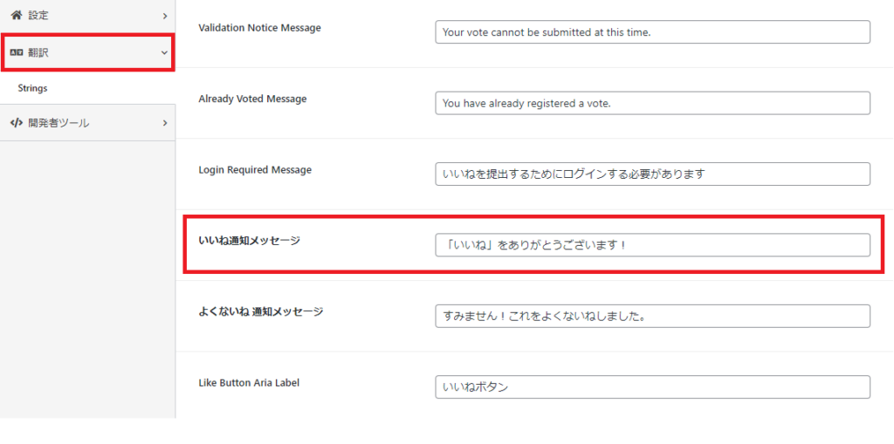Image resolution: width=894 pixels, height=444 pixels.
Task: Click the Validation Notice Message label
Action: [259, 27]
